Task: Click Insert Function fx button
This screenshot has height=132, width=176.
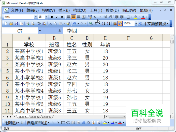Action: 60,31
